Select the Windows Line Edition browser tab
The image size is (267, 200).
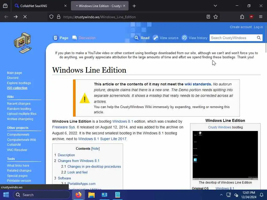[100, 6]
